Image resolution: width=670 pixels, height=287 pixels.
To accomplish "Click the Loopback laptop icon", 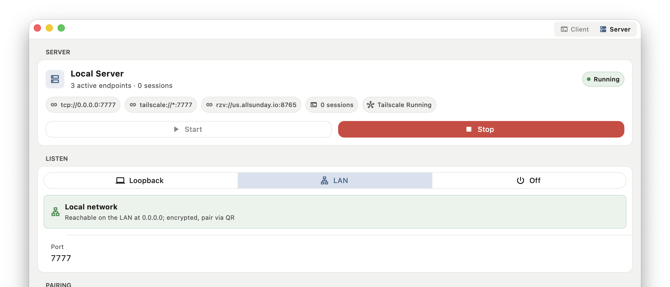I will (x=120, y=180).
